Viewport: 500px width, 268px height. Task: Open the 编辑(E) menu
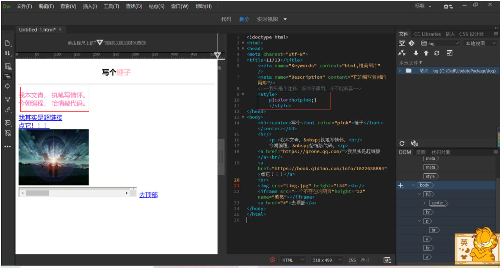46,6
